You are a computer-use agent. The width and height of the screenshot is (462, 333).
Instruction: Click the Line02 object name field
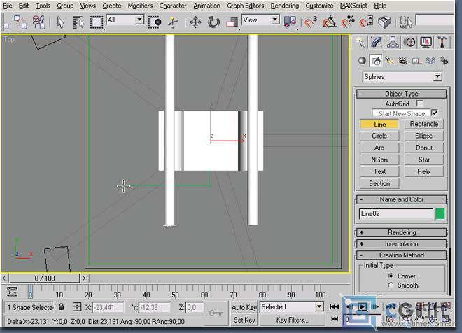[396, 214]
